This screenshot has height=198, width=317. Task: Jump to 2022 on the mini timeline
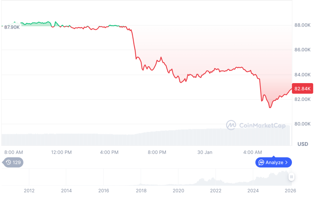click(216, 191)
